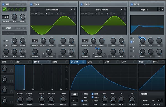This screenshot has height=107, width=166.
Task: Click SUB DIRECT OUT button
Action: click(x=20, y=4)
